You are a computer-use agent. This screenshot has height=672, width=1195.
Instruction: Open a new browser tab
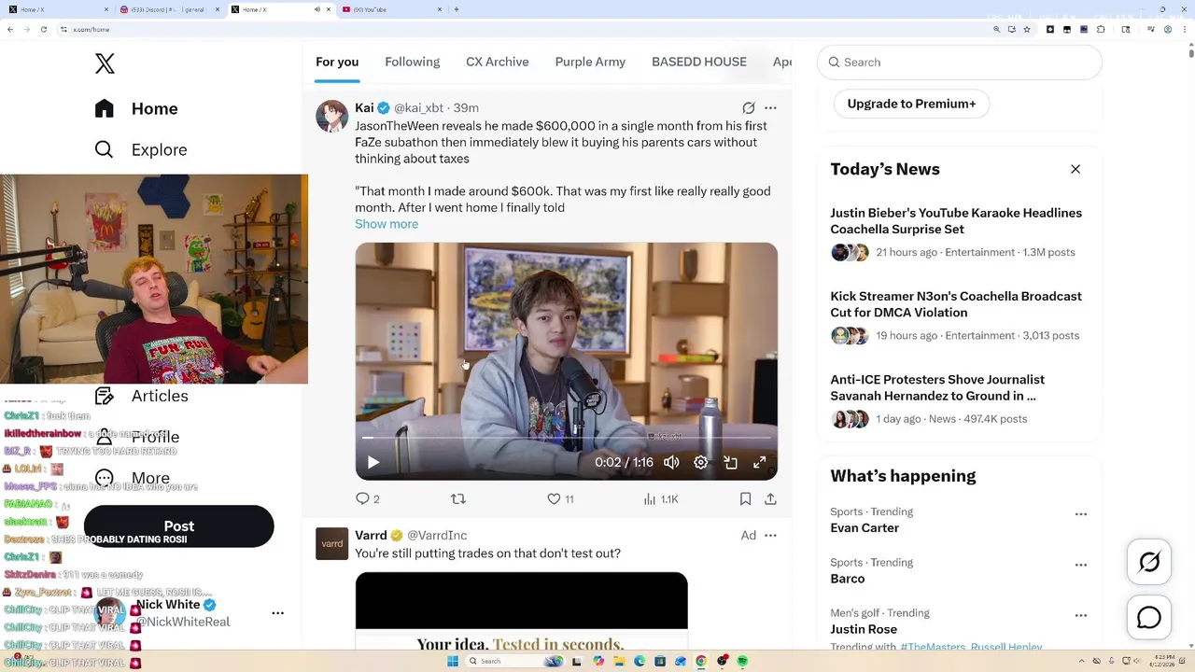coord(457,9)
